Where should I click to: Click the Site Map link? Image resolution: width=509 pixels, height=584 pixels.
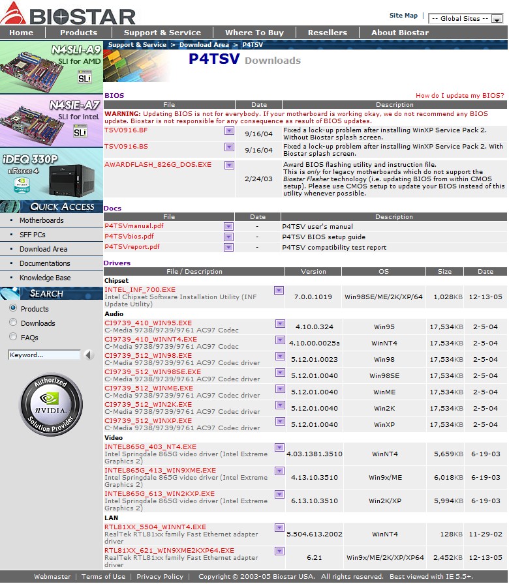pos(403,16)
